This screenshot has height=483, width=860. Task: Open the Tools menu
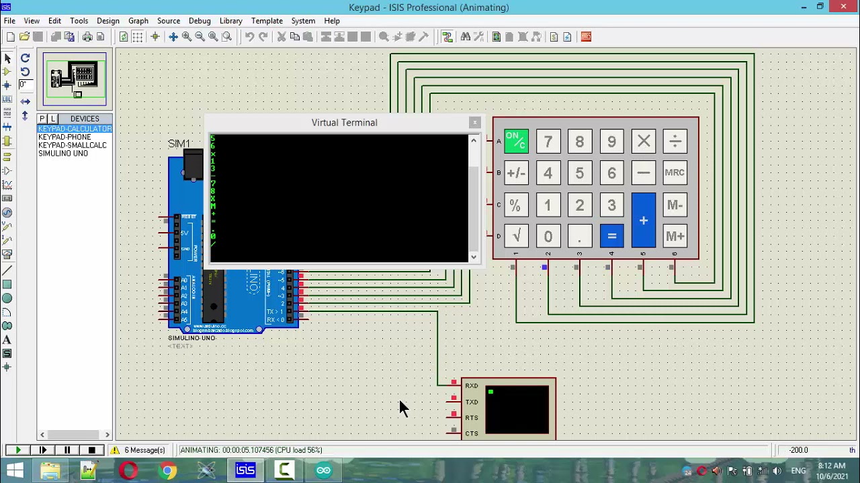click(x=79, y=21)
